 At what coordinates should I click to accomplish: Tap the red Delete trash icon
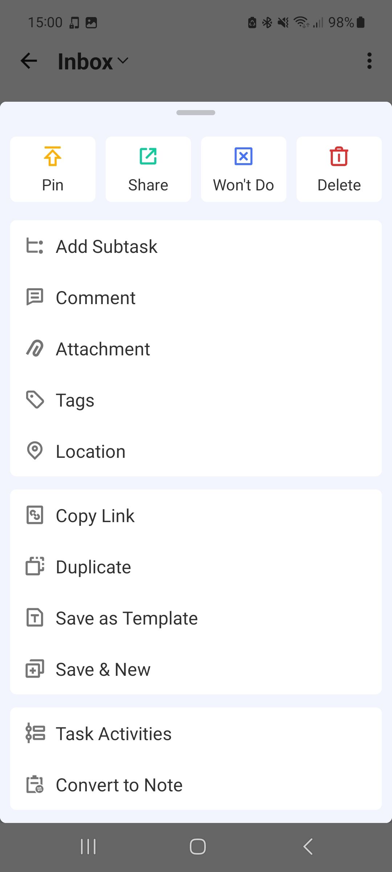pyautogui.click(x=339, y=157)
